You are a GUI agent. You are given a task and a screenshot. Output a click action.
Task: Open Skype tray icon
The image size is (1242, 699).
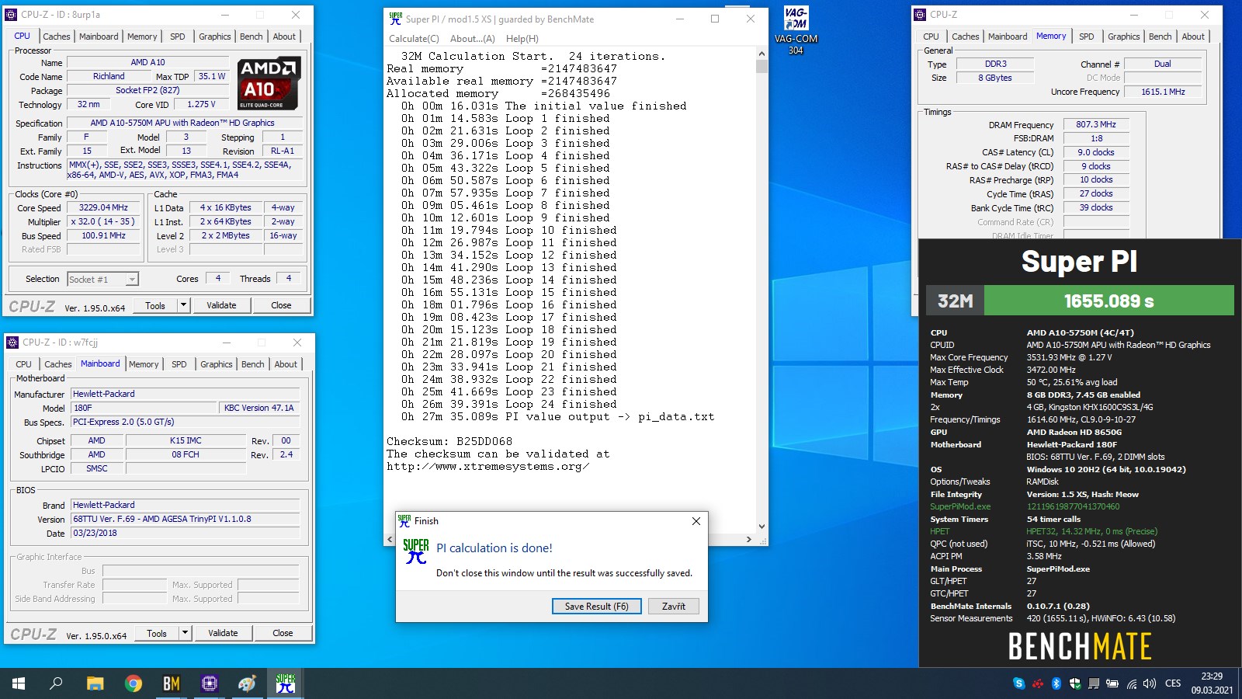pyautogui.click(x=1019, y=683)
